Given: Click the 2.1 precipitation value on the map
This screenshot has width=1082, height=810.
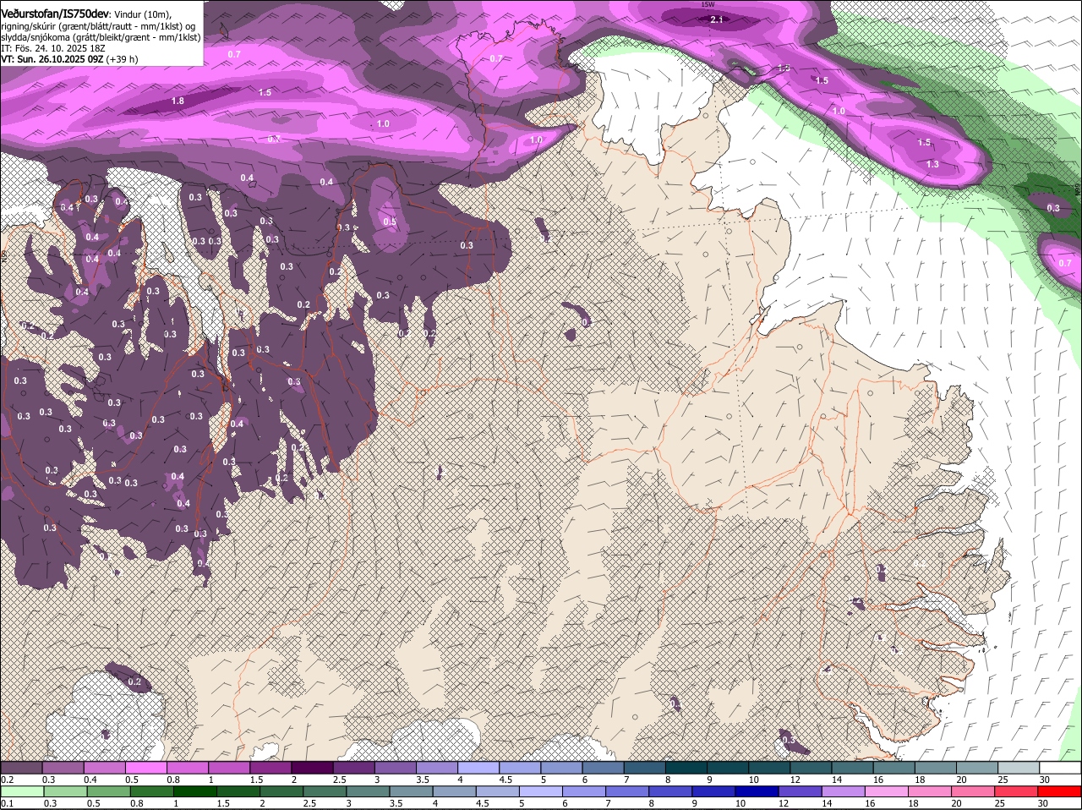Looking at the screenshot, I should coord(717,19).
